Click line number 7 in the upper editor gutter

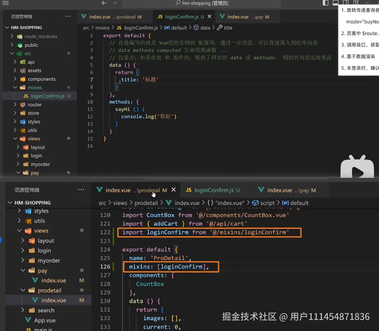click(91, 80)
